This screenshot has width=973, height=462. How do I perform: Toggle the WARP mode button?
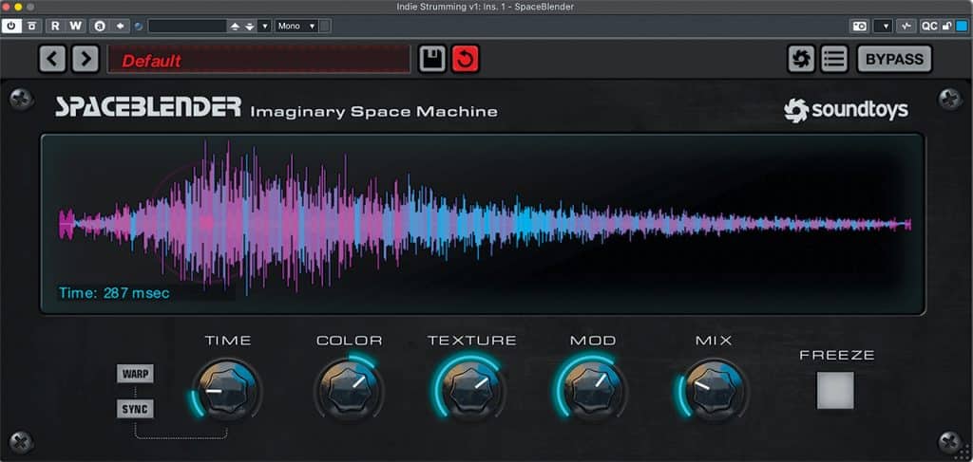point(136,373)
